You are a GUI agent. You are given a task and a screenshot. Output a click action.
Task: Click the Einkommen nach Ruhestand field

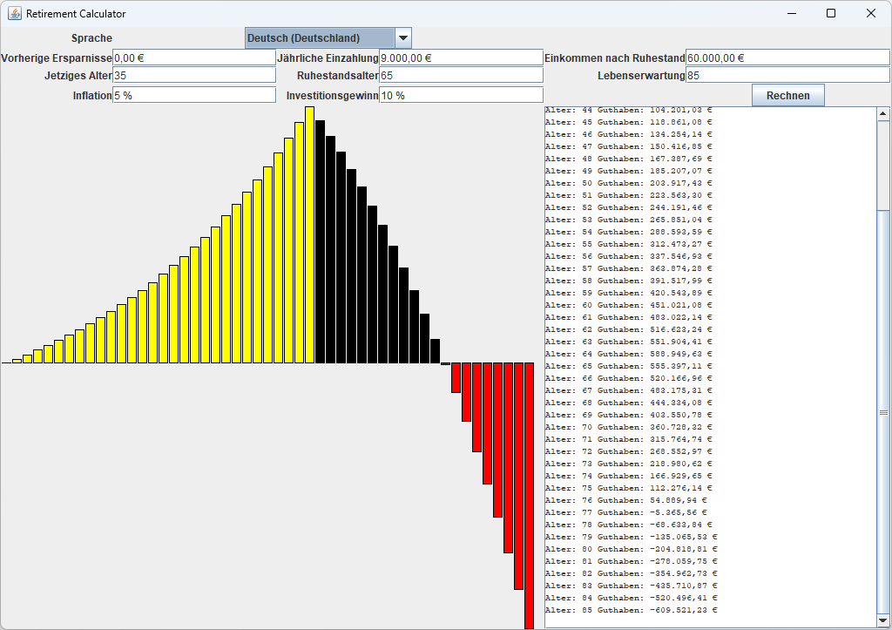click(787, 58)
